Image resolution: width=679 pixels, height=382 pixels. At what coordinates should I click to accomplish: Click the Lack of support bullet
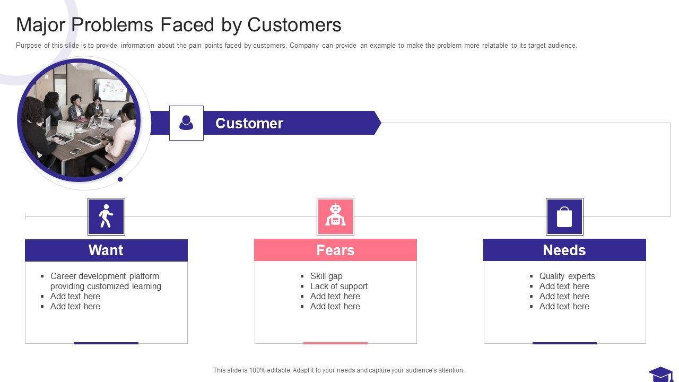(x=338, y=286)
